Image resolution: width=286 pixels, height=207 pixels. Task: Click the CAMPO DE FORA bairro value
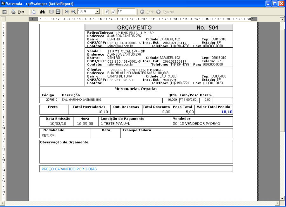[120, 76]
